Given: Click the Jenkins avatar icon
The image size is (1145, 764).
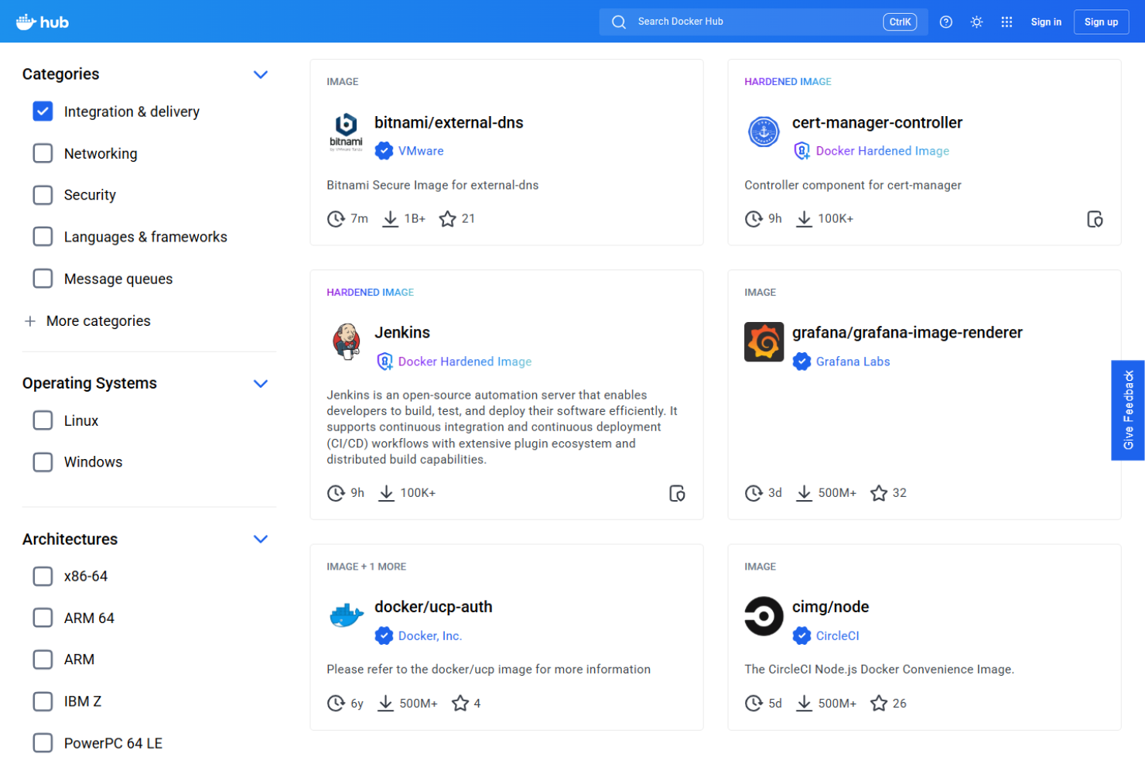Looking at the screenshot, I should pyautogui.click(x=346, y=341).
